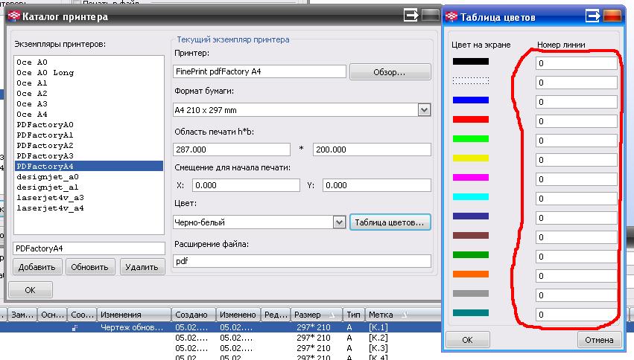Open the Таблица цветов... button
Image resolution: width=634 pixels, height=360 pixels.
coord(390,222)
